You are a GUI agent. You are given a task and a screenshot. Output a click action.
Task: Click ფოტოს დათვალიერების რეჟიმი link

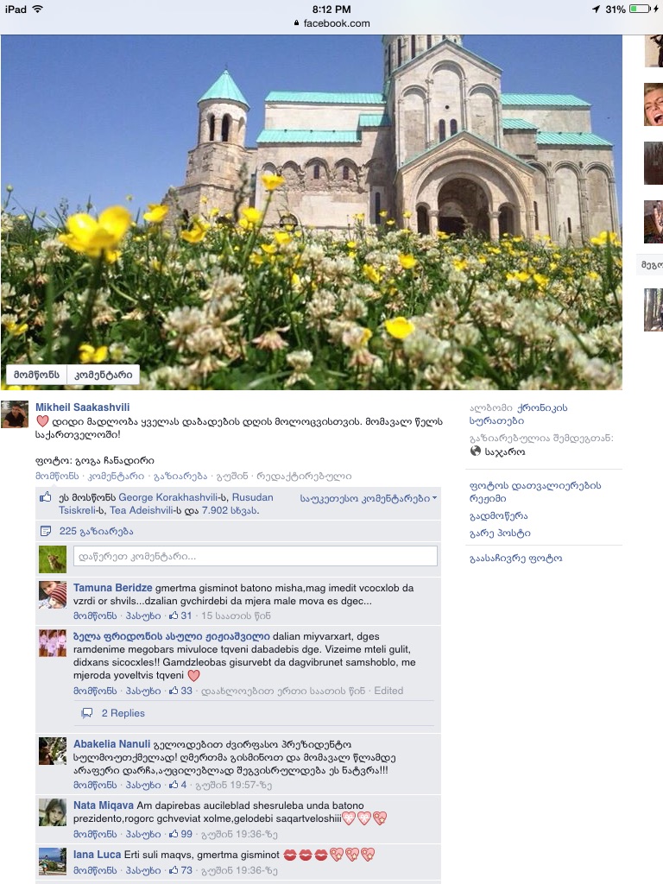coord(535,491)
